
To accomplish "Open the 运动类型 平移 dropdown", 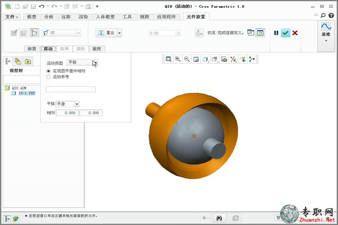I will [x=82, y=62].
